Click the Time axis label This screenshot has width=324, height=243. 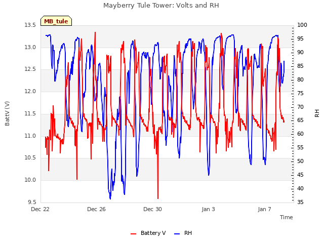click(287, 217)
